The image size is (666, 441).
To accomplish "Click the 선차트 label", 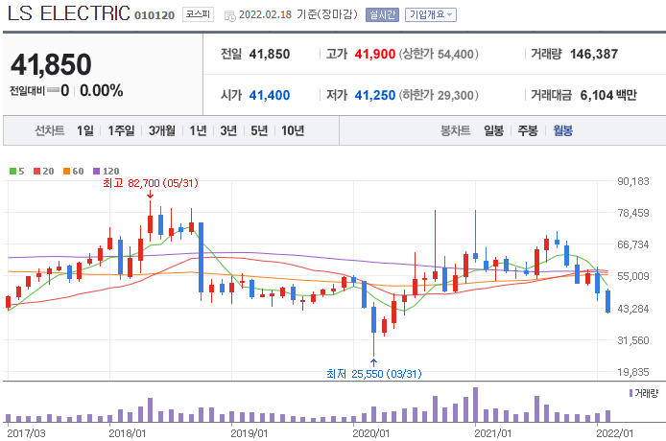I will click(49, 130).
